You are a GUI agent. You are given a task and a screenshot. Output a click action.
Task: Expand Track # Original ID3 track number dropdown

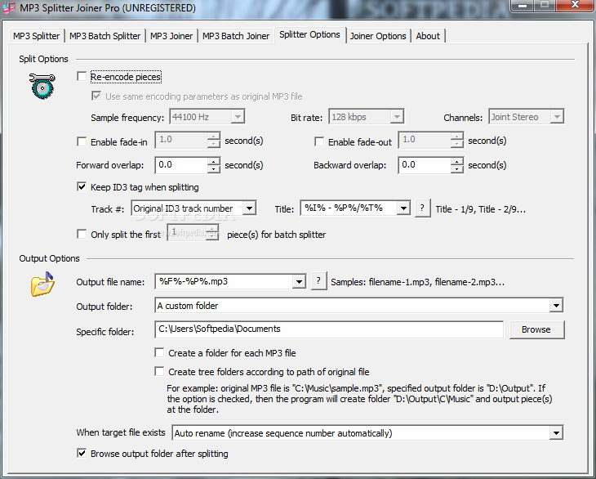(x=249, y=208)
